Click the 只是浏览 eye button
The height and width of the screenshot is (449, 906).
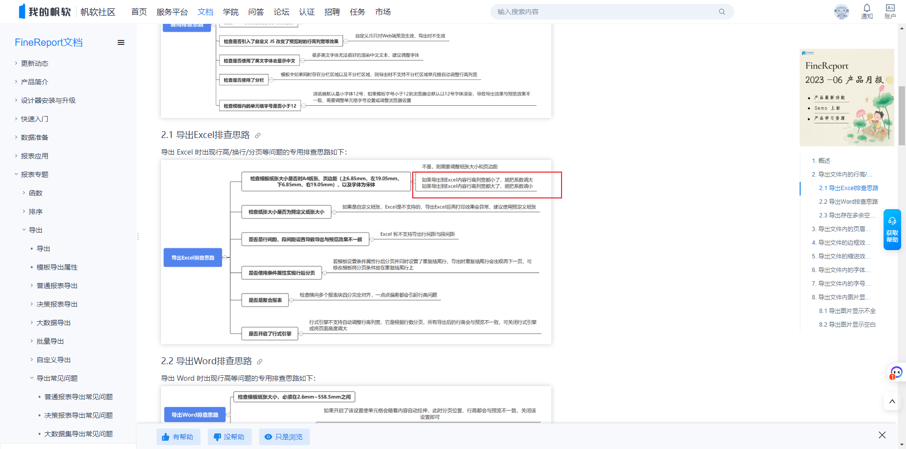[x=284, y=437]
